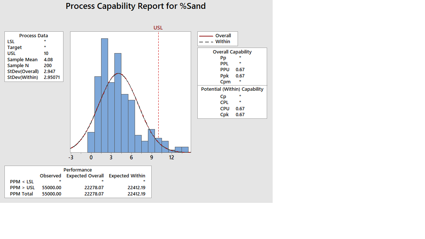Click the Sample Mean value 4.08
This screenshot has width=425, height=239.
48,59
